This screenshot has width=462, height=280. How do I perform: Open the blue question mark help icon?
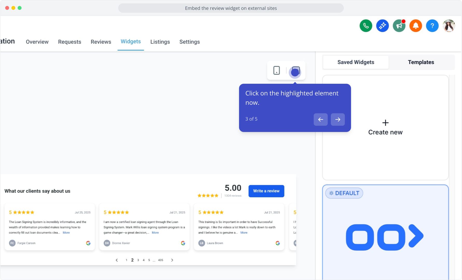tap(432, 26)
